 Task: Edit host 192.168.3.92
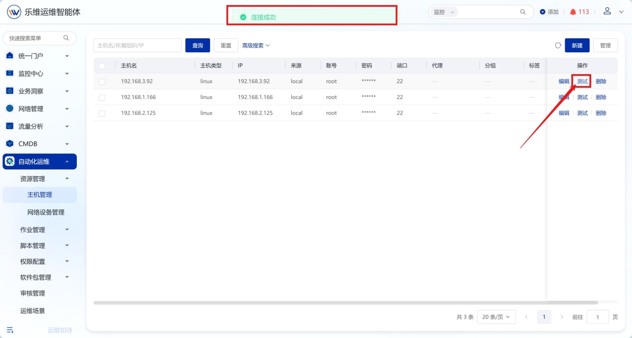[x=564, y=82]
